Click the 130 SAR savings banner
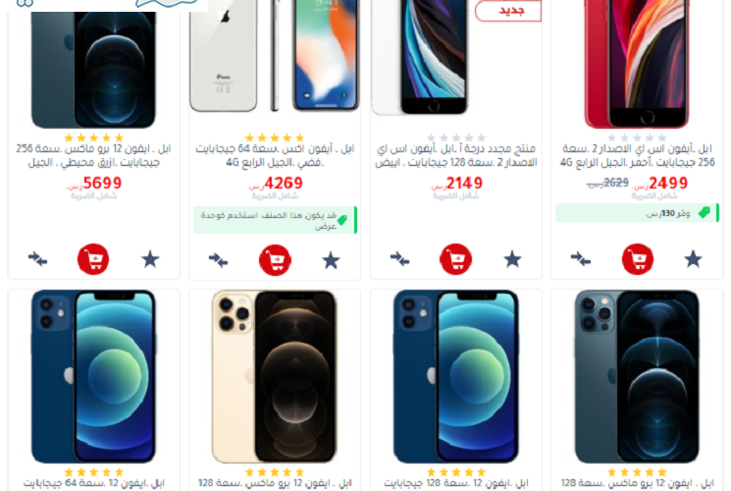Viewport: 731px width, 491px height. click(x=637, y=213)
